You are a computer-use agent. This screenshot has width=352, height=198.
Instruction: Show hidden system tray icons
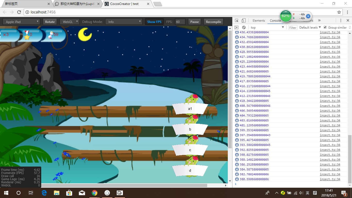click(x=277, y=193)
